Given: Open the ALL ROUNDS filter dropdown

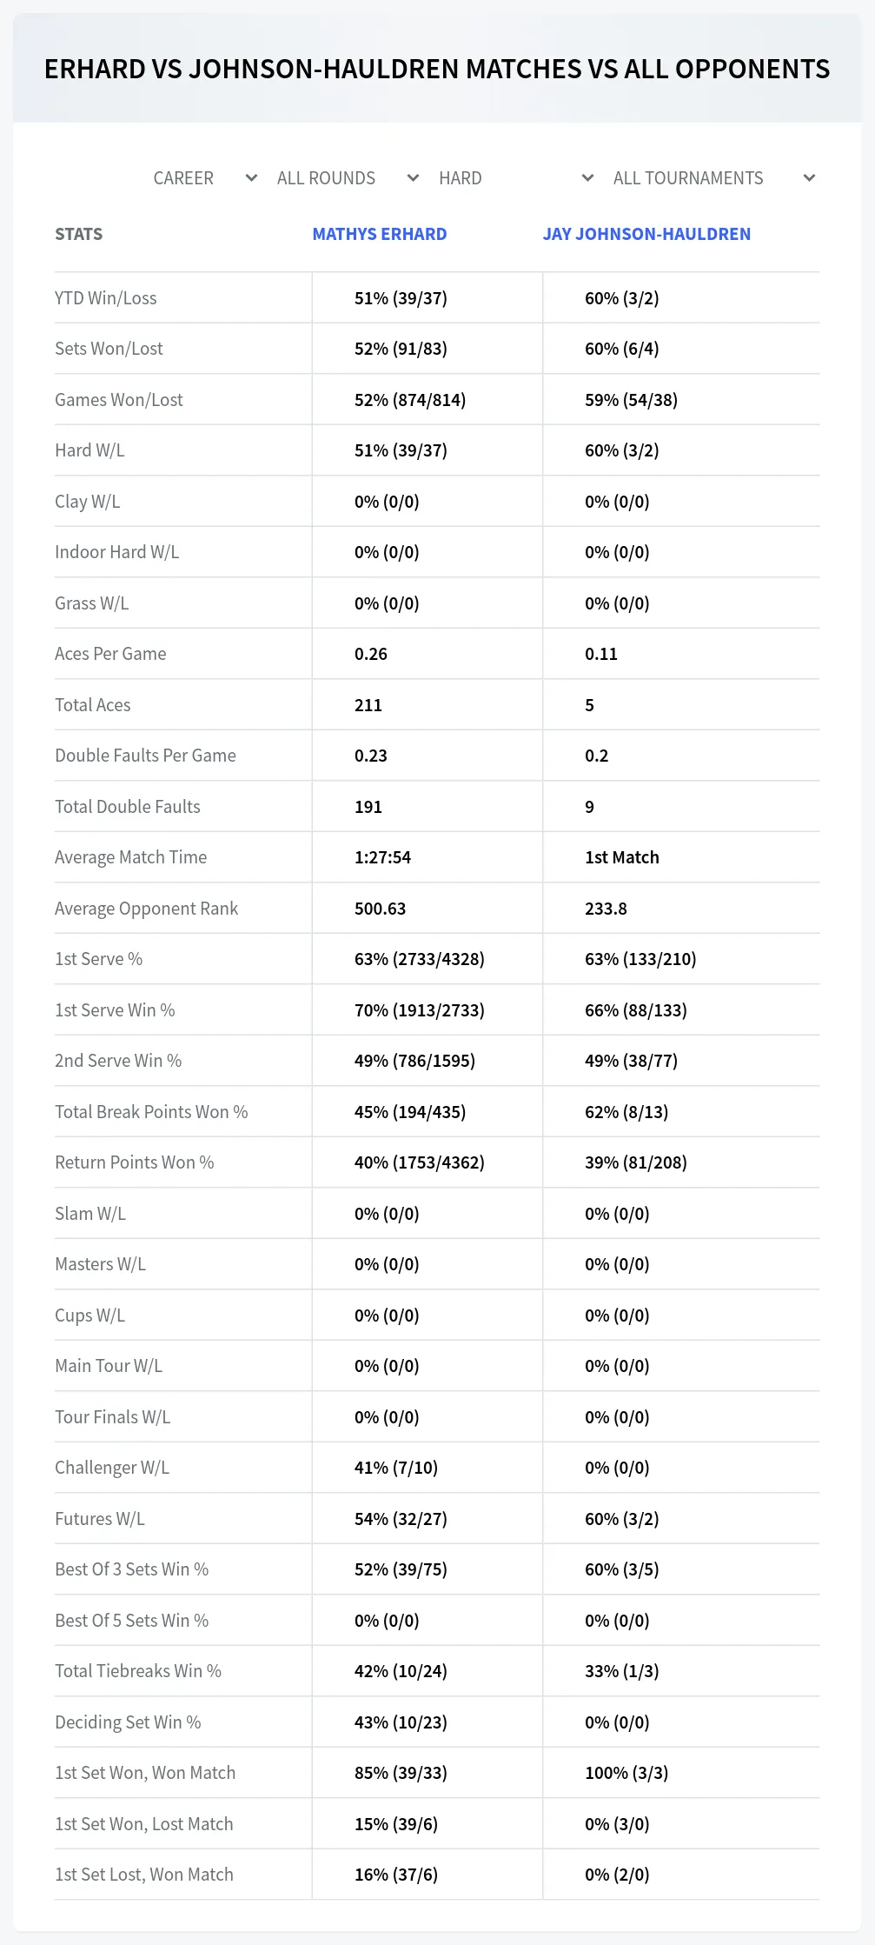Looking at the screenshot, I should [348, 178].
